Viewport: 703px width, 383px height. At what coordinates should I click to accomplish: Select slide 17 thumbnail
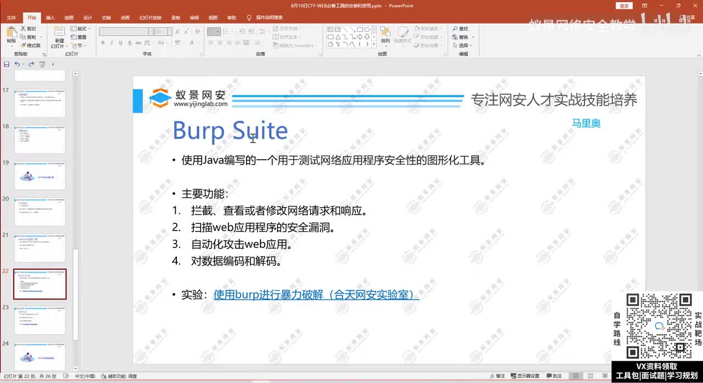[40, 102]
